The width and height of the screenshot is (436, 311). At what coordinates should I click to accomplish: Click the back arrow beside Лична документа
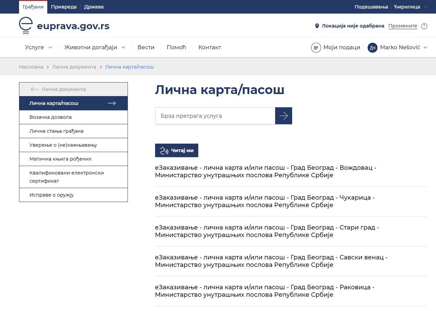34,89
